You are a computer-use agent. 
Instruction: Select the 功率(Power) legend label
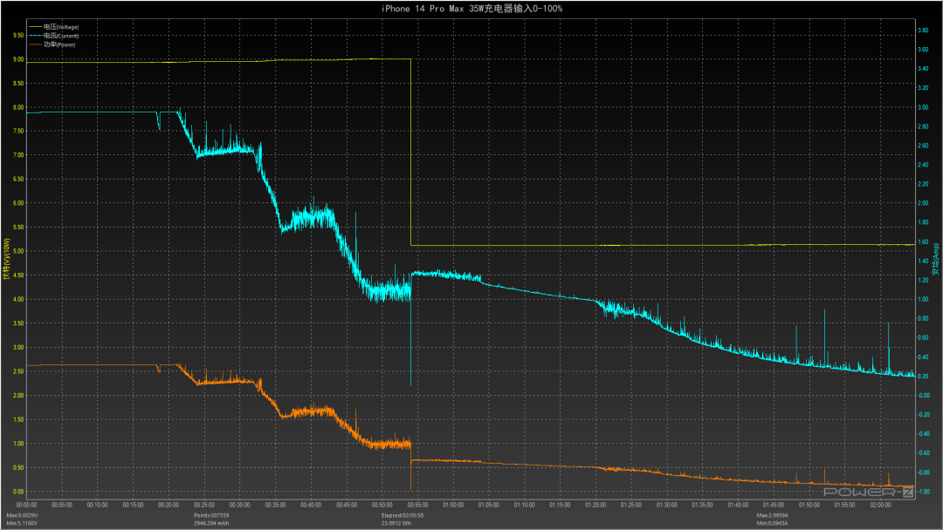pos(59,44)
